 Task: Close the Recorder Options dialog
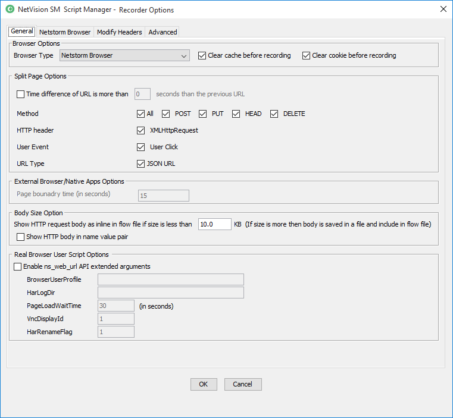(443, 10)
